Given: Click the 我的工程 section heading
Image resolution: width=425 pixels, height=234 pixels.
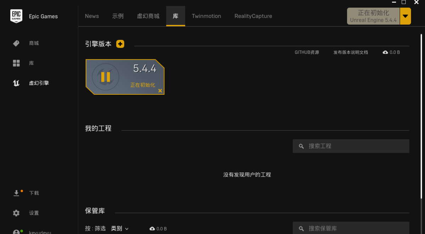Looking at the screenshot, I should click(x=98, y=128).
